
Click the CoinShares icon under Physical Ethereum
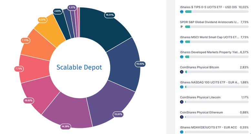tap(182, 117)
